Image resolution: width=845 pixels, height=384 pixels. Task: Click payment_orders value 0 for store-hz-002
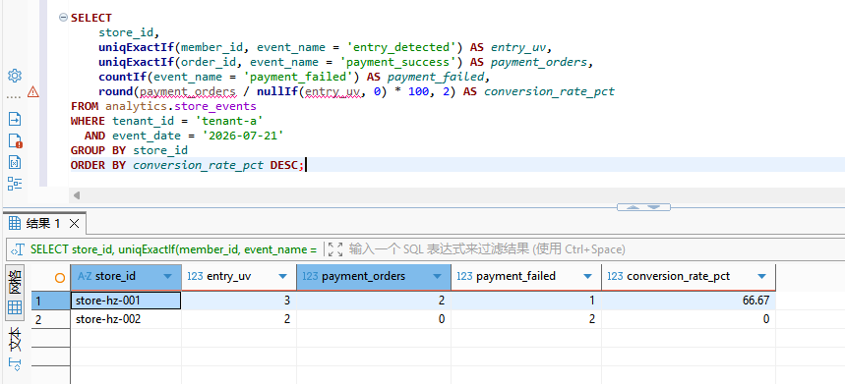point(374,319)
